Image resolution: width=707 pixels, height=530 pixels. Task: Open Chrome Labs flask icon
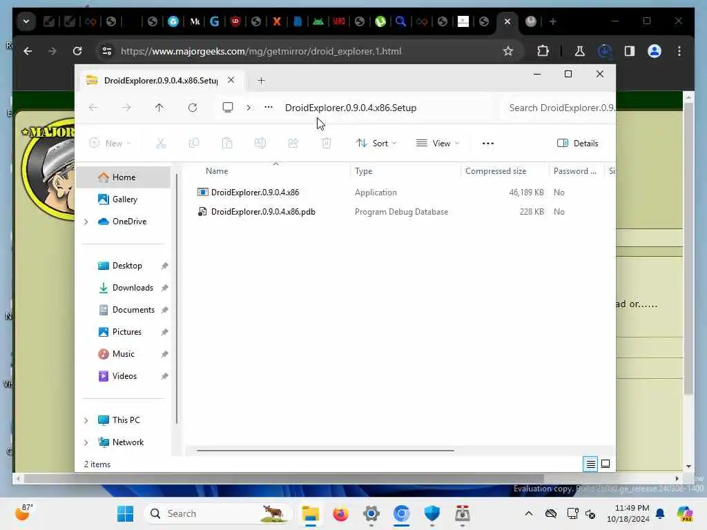tap(579, 51)
